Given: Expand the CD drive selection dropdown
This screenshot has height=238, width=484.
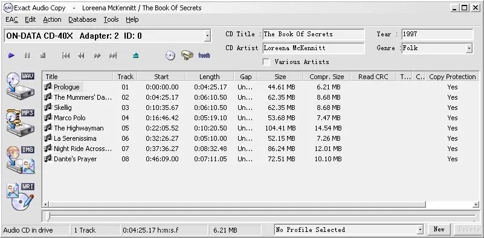Looking at the screenshot, I should click(x=207, y=36).
